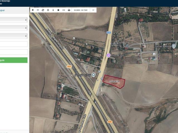Zoom out with the minus icon
The height and width of the screenshot is (133, 178).
coord(38,10)
